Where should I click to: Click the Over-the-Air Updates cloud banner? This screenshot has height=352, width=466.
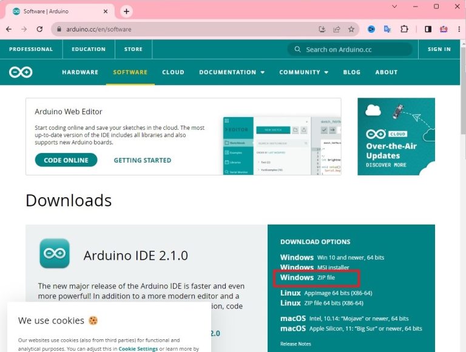pyautogui.click(x=396, y=137)
